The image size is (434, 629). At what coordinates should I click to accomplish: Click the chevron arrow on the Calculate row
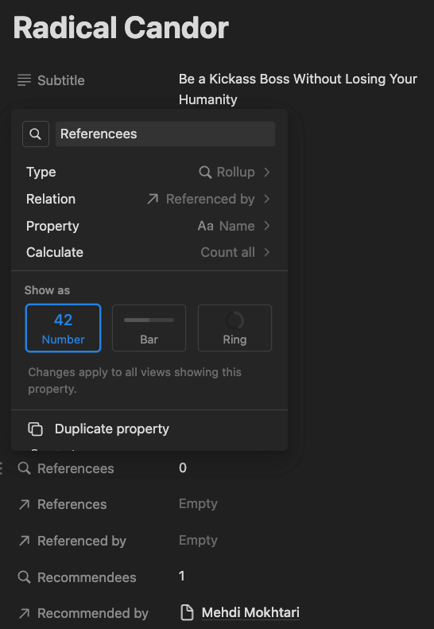point(267,252)
